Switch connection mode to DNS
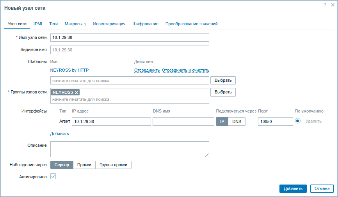 click(237, 121)
